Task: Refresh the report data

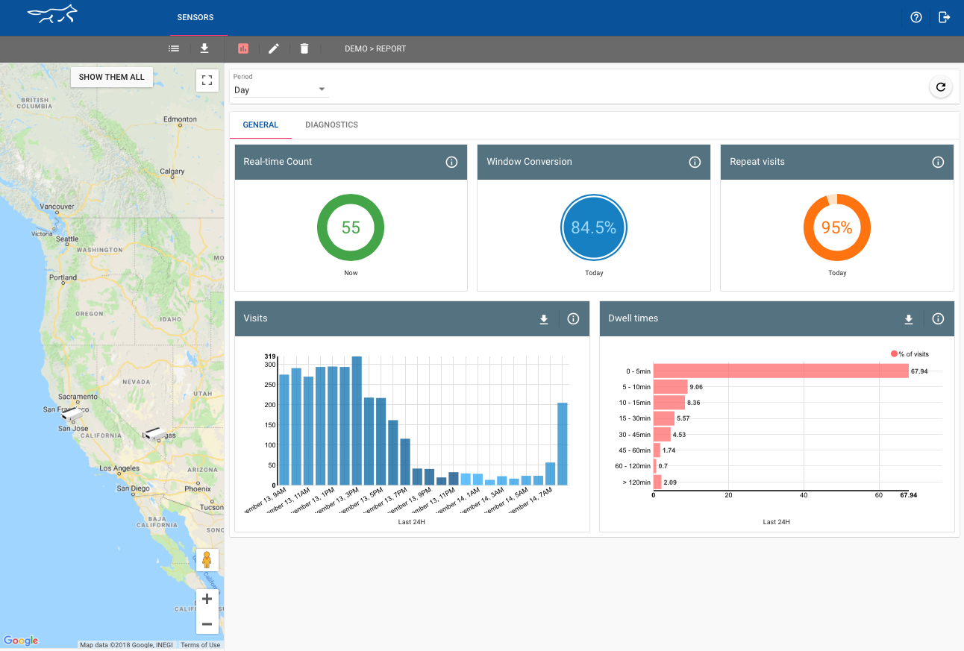Action: tap(941, 87)
